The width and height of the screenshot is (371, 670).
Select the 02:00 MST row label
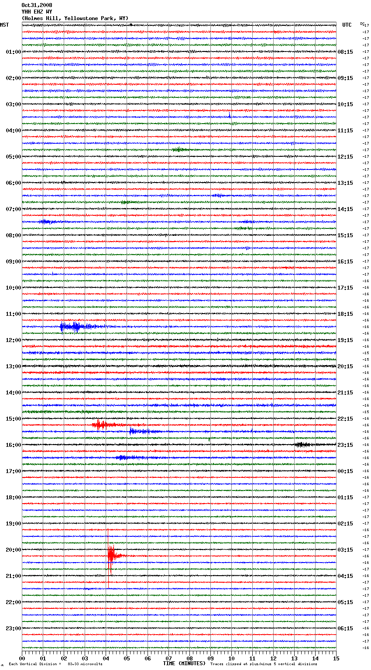14,78
